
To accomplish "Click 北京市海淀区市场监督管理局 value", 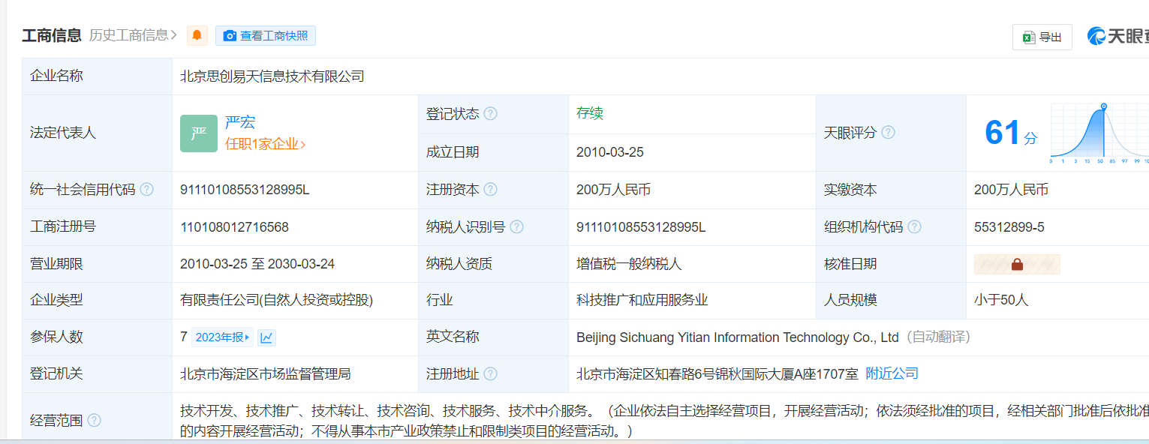I will [x=266, y=373].
